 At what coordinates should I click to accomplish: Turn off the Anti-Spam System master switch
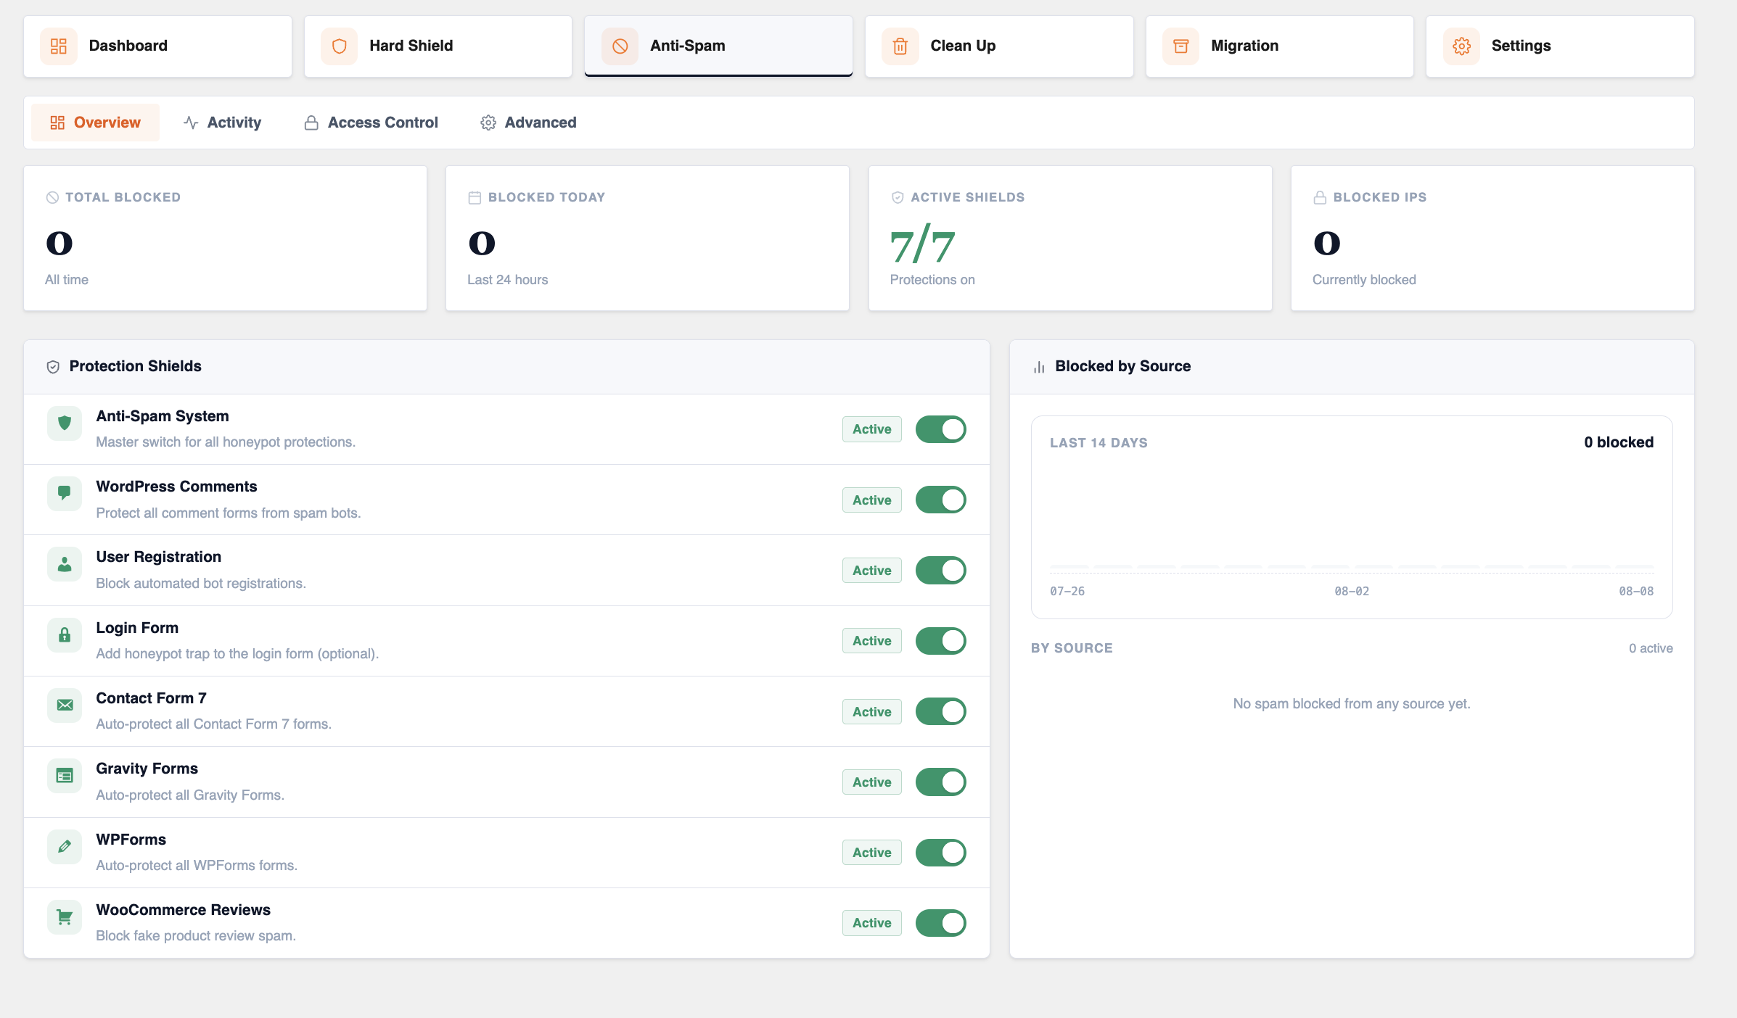[940, 429]
